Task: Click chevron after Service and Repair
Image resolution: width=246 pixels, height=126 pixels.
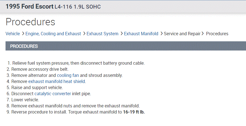Action: coord(203,34)
